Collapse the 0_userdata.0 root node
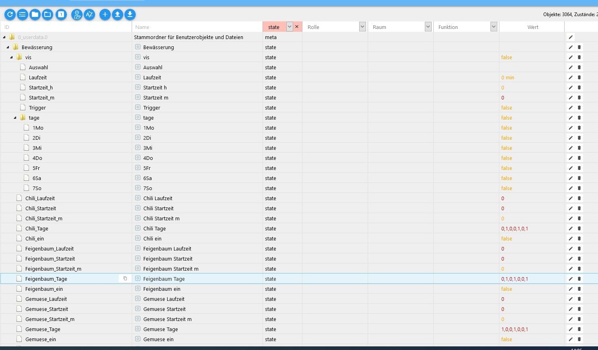Viewport: 598px width, 350px height. [4, 37]
